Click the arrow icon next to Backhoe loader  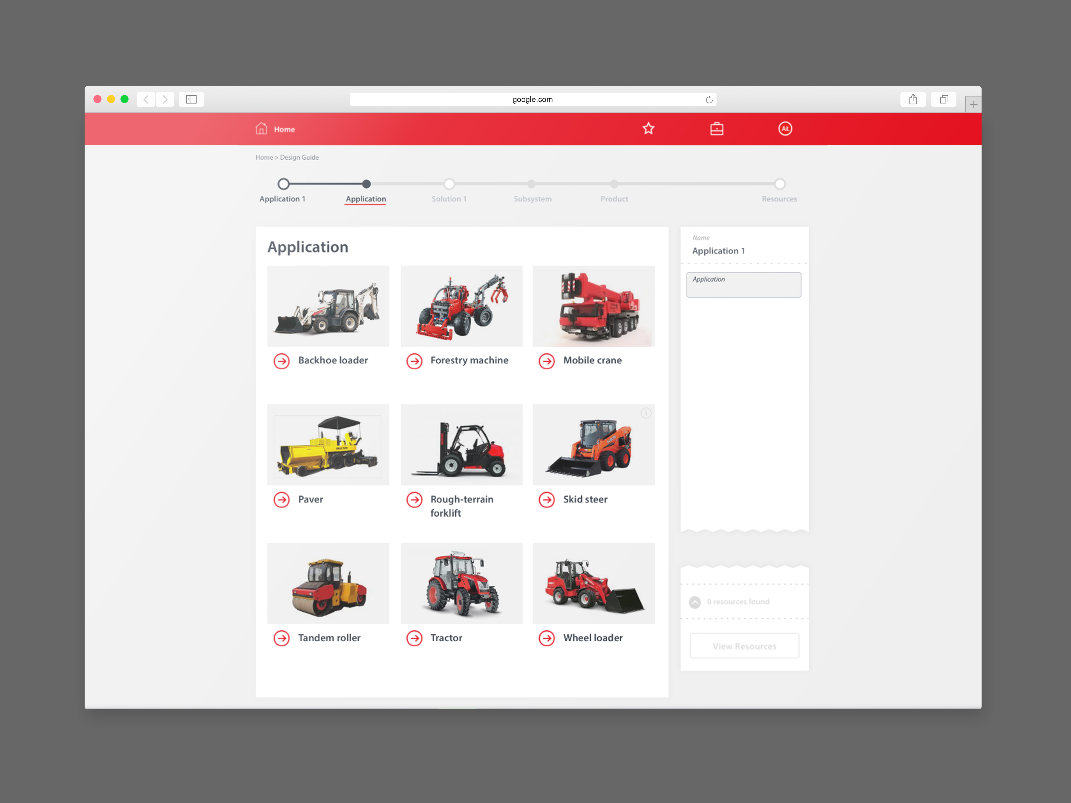pos(282,361)
